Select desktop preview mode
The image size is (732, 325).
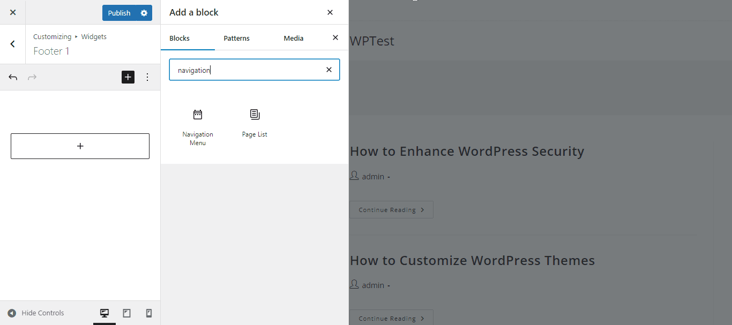point(104,313)
